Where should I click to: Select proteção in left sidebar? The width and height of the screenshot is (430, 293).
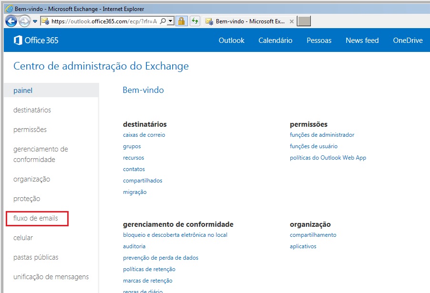pos(27,199)
